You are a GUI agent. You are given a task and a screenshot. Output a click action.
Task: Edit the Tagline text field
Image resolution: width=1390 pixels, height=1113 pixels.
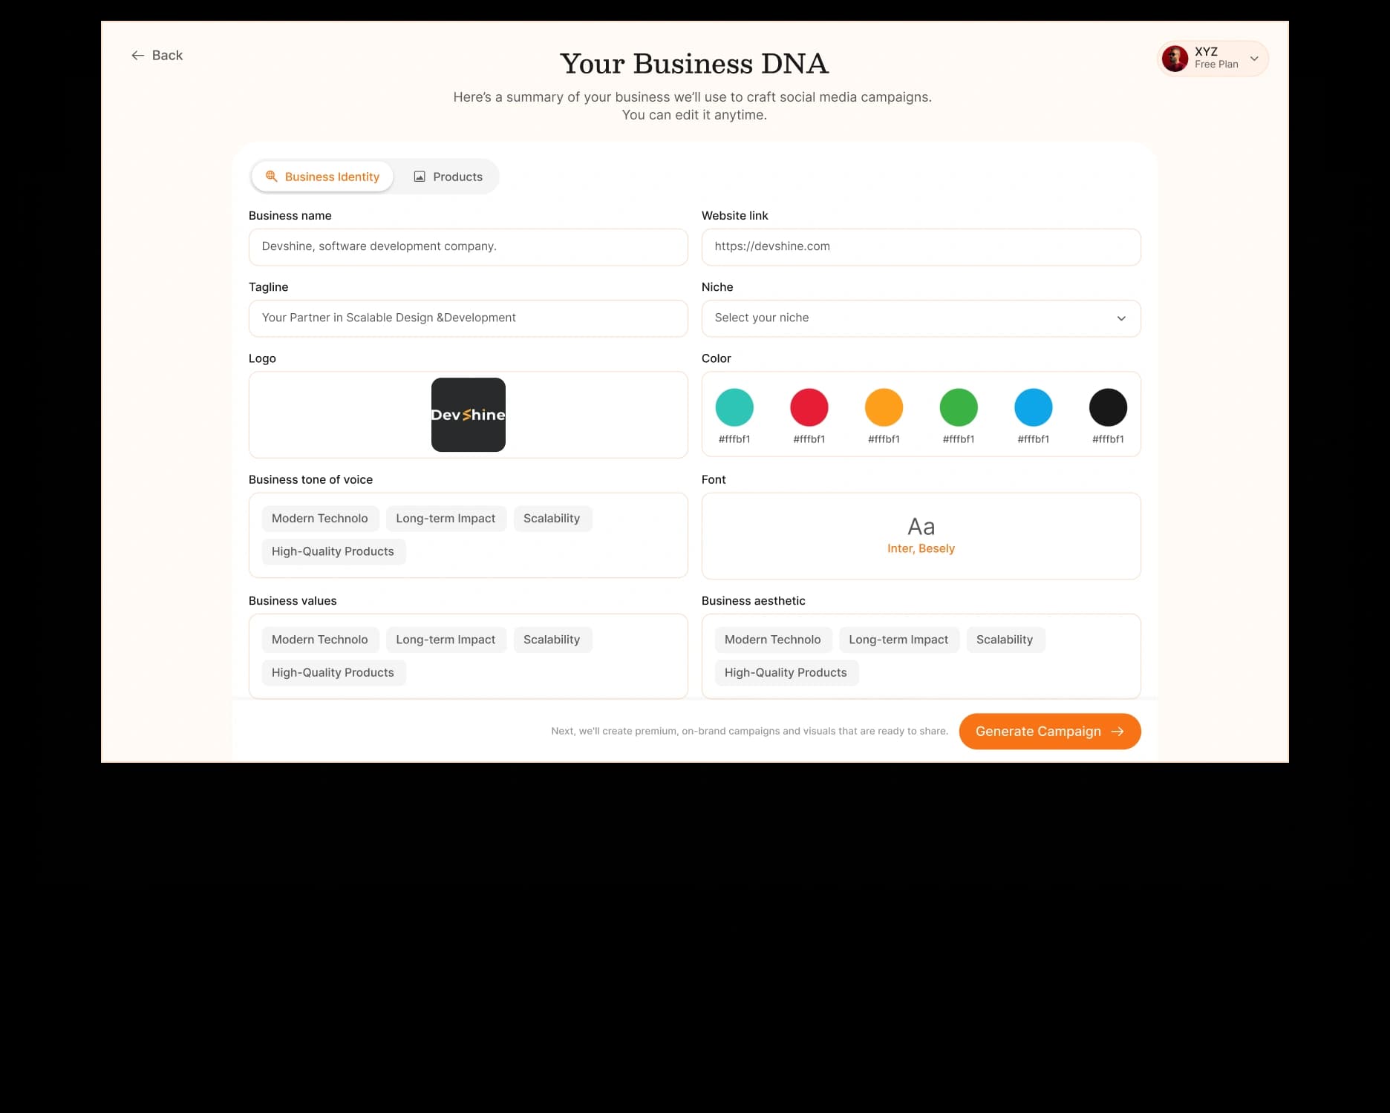click(468, 318)
